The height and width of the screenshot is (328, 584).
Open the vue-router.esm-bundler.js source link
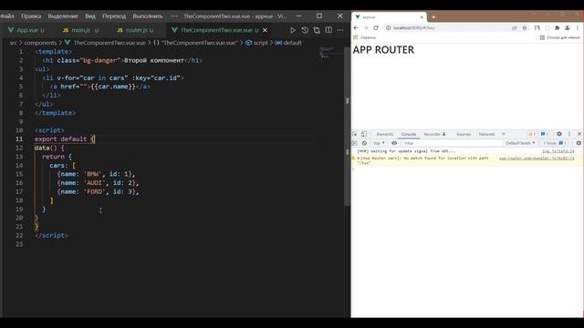click(x=537, y=158)
